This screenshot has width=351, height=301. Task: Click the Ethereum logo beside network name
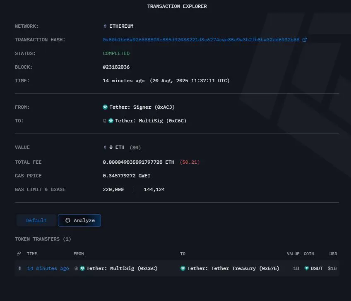[x=105, y=26]
